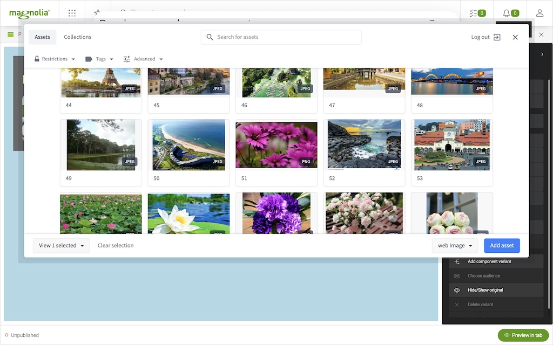
Task: Select the purple flowers PNG asset 51
Action: point(276,144)
